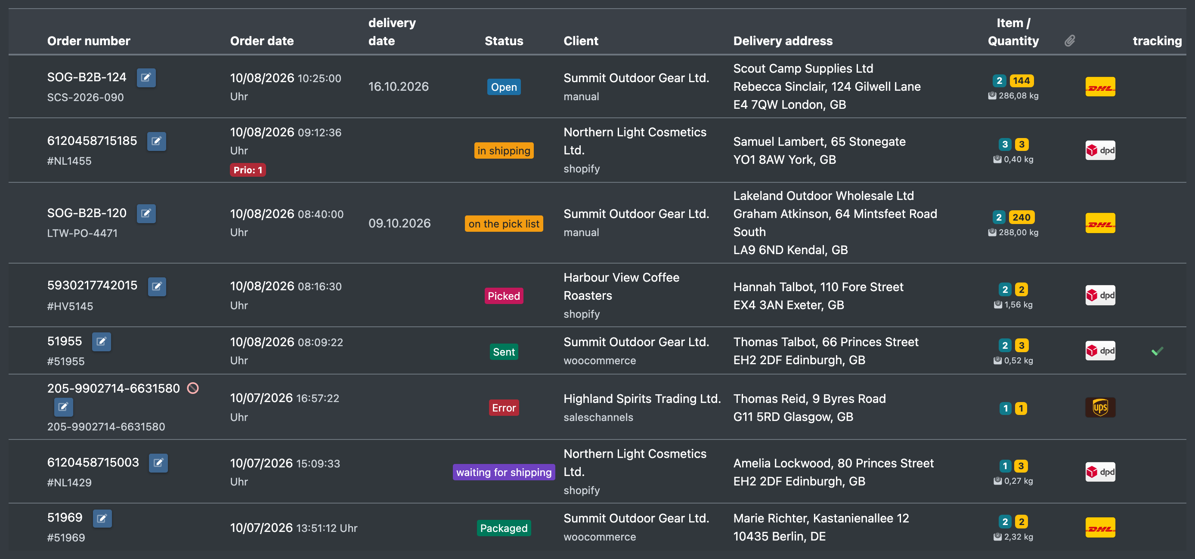This screenshot has height=559, width=1195.
Task: Click 'waiting for shipping' status badge
Action: tap(504, 472)
